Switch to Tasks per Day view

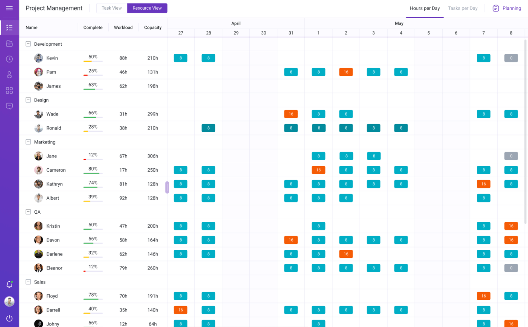pyautogui.click(x=462, y=8)
